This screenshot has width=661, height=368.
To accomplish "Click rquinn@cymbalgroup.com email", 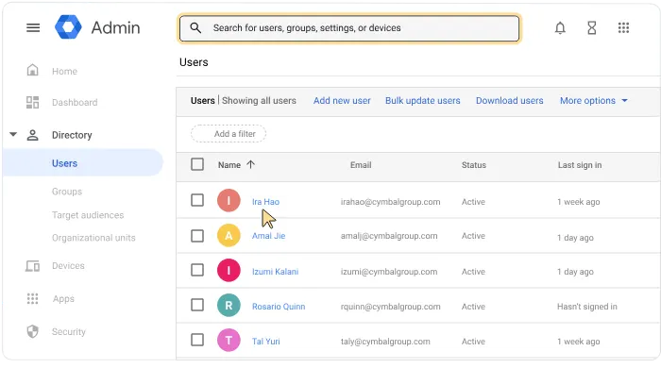I will (x=390, y=307).
